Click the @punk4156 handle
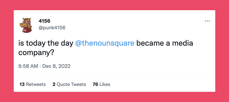Viewport: 229px width, 102px height. pyautogui.click(x=52, y=28)
